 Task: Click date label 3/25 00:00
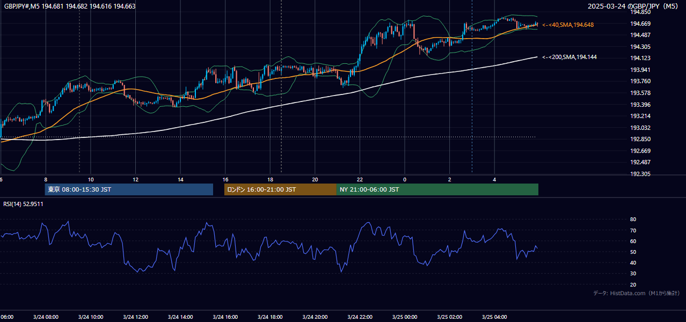[x=405, y=317]
